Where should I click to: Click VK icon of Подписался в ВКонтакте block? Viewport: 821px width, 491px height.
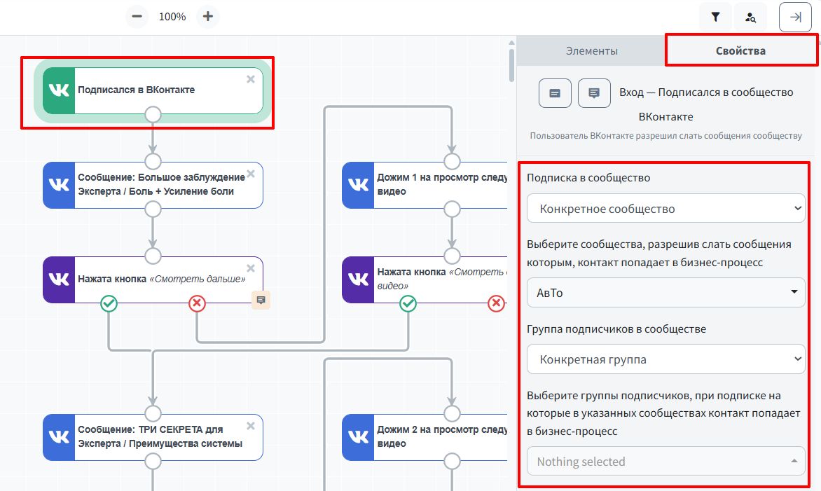59,90
